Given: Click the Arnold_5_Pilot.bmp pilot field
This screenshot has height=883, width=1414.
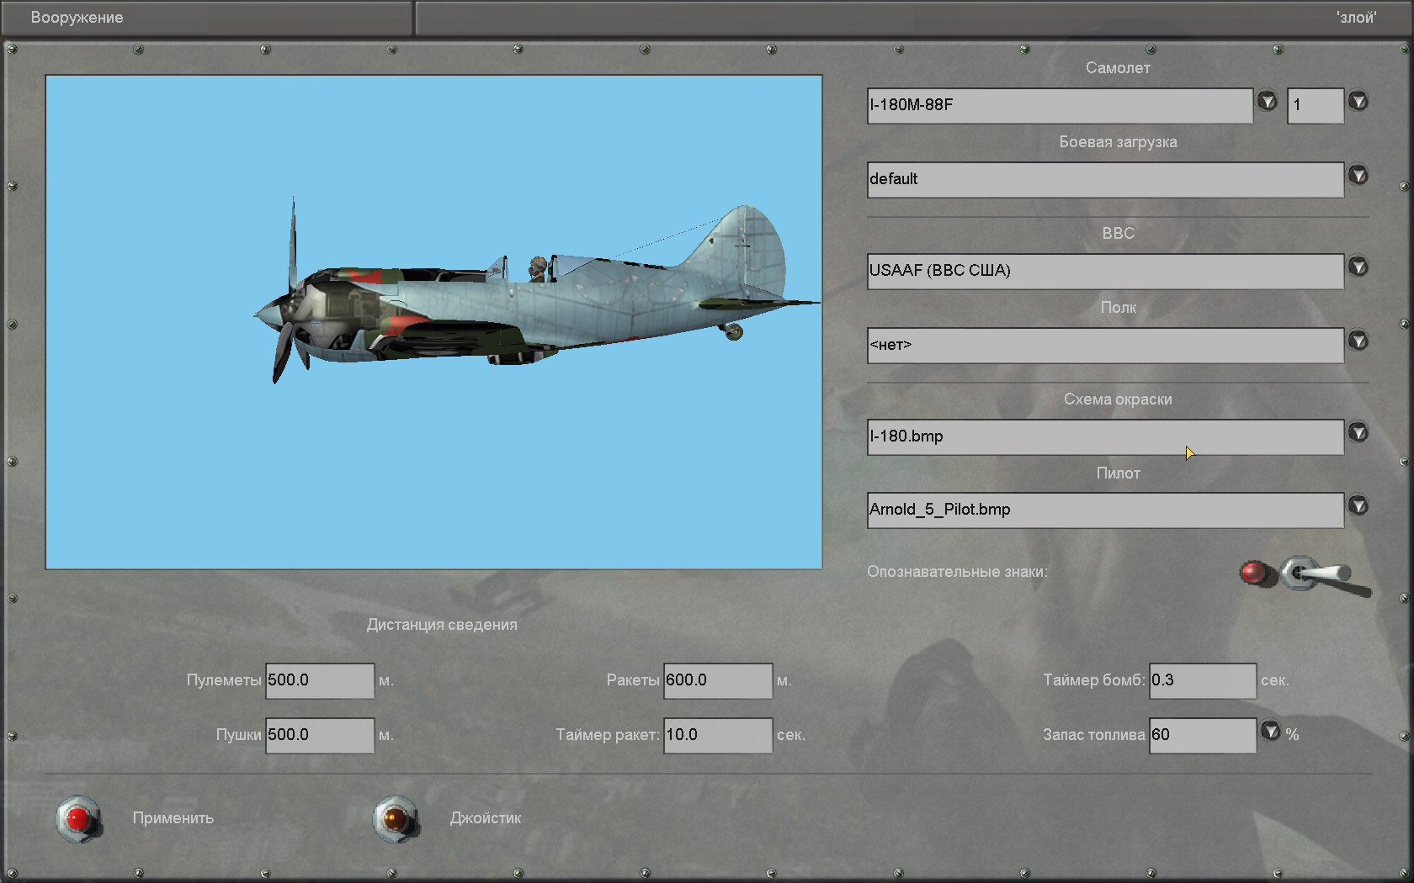Looking at the screenshot, I should point(1105,510).
